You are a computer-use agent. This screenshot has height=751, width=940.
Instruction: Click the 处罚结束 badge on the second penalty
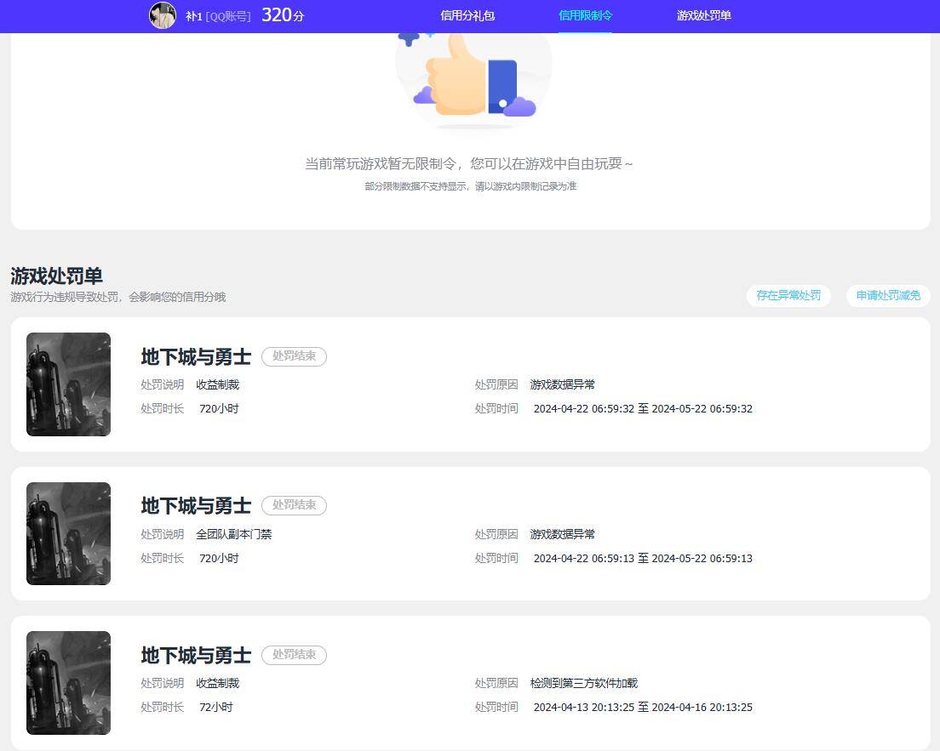click(x=294, y=505)
